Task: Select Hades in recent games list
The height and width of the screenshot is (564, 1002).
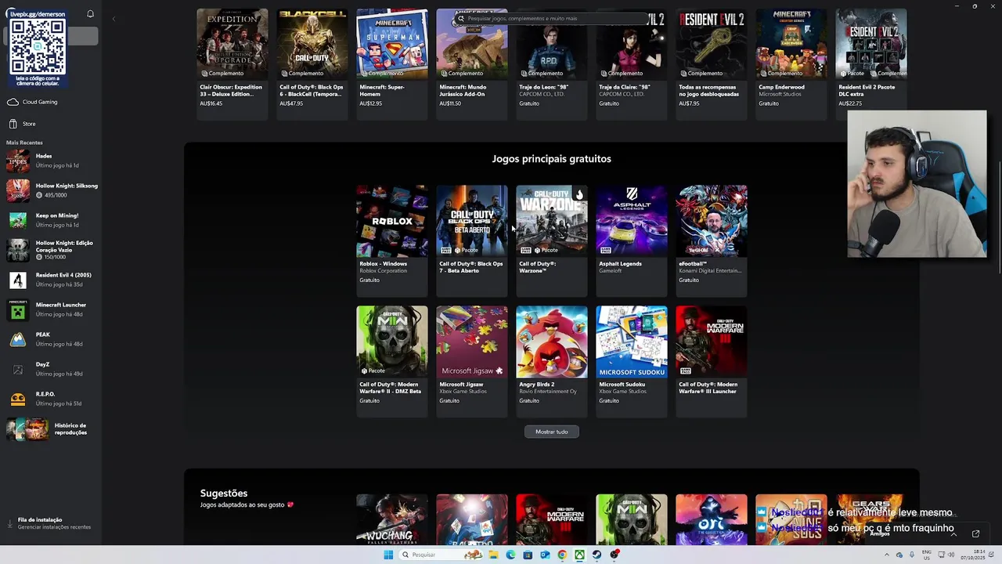Action: click(x=52, y=161)
